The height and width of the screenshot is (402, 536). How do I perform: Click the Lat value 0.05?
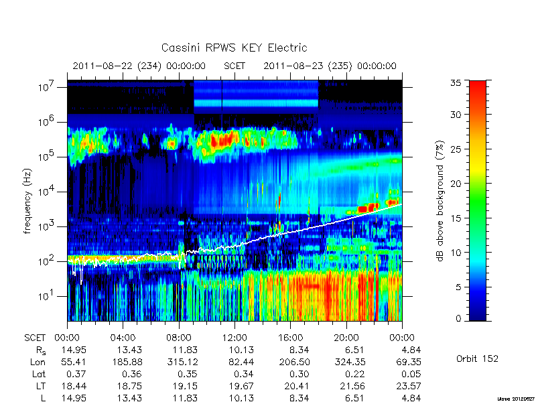point(411,374)
